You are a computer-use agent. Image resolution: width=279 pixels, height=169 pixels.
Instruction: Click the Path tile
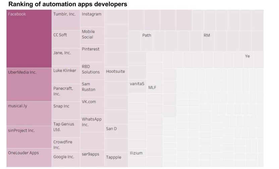(147, 41)
